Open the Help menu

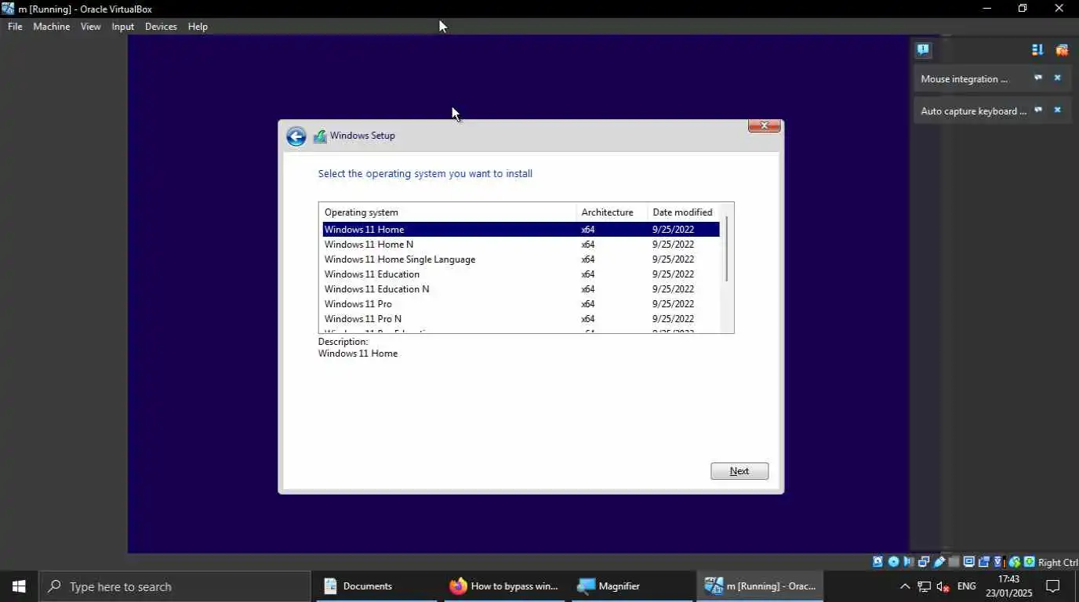tap(198, 27)
